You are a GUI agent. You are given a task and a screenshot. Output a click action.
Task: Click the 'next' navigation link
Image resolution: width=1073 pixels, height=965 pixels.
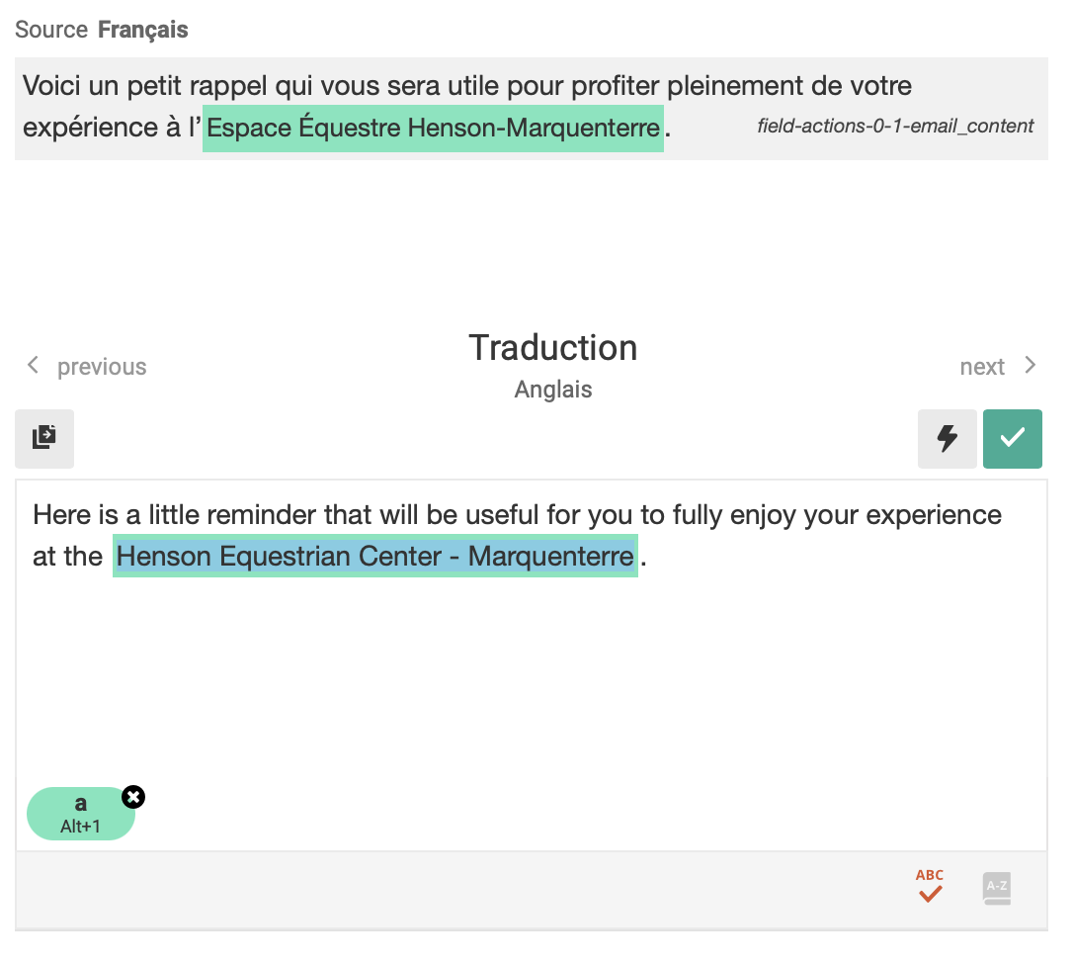coord(982,367)
